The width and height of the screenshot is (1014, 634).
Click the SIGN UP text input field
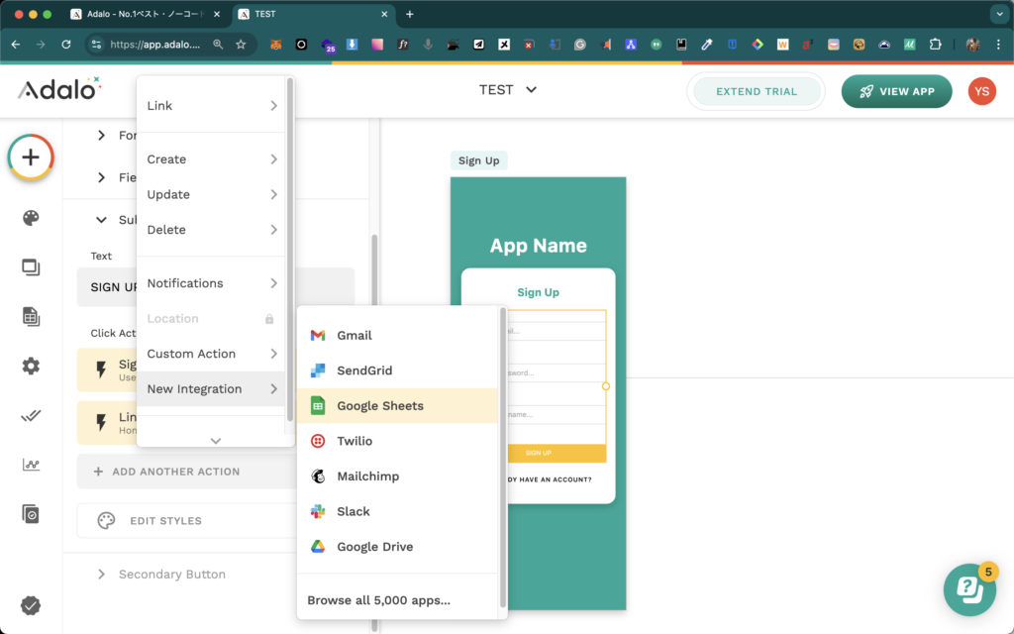(x=215, y=287)
